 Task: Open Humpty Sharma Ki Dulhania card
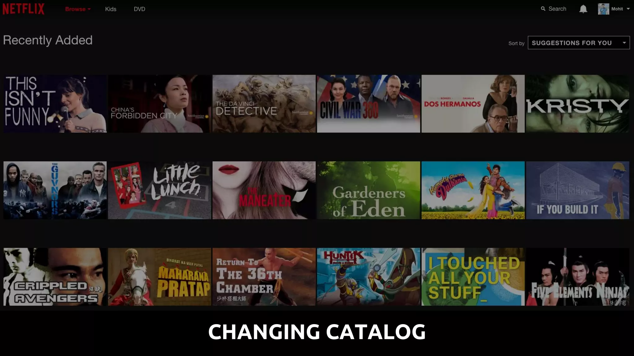click(x=473, y=190)
